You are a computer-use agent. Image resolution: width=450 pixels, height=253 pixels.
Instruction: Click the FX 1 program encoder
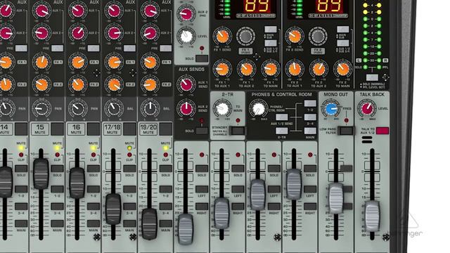tap(245, 36)
